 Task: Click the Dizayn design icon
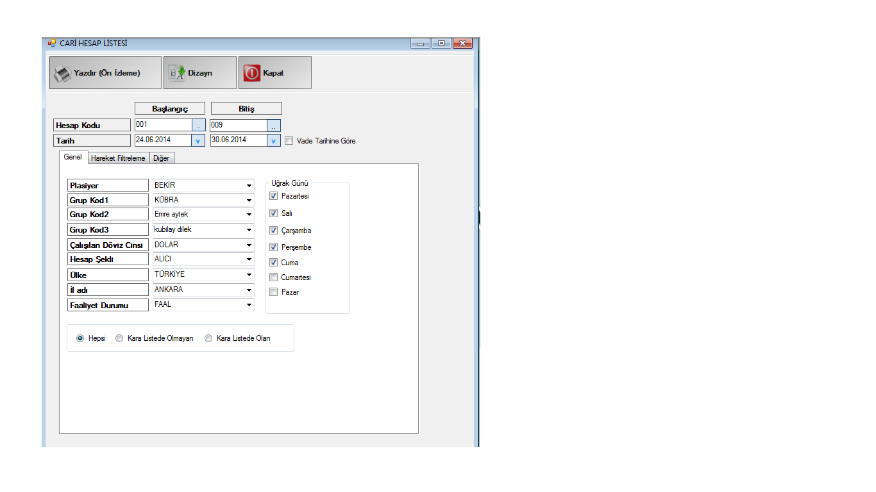click(x=177, y=73)
